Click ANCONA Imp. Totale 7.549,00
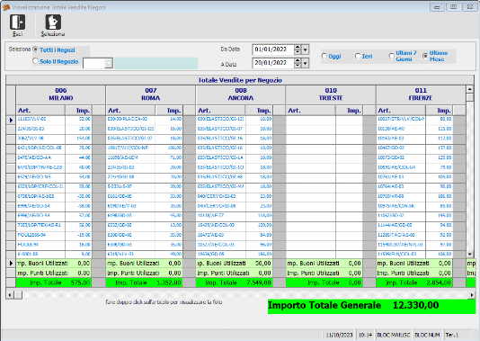 click(235, 283)
